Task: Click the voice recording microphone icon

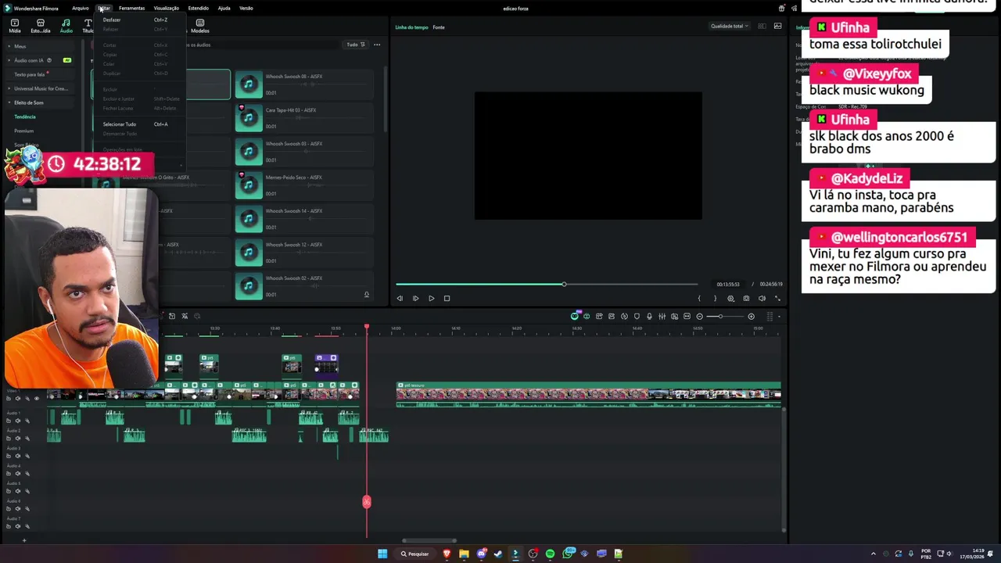Action: 649,316
